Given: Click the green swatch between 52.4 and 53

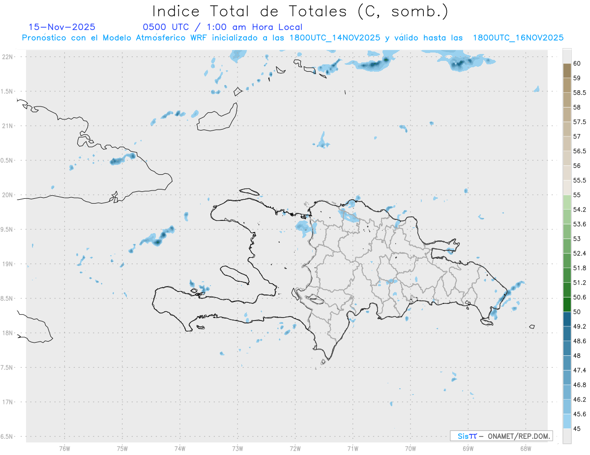Looking at the screenshot, I should coord(567,246).
